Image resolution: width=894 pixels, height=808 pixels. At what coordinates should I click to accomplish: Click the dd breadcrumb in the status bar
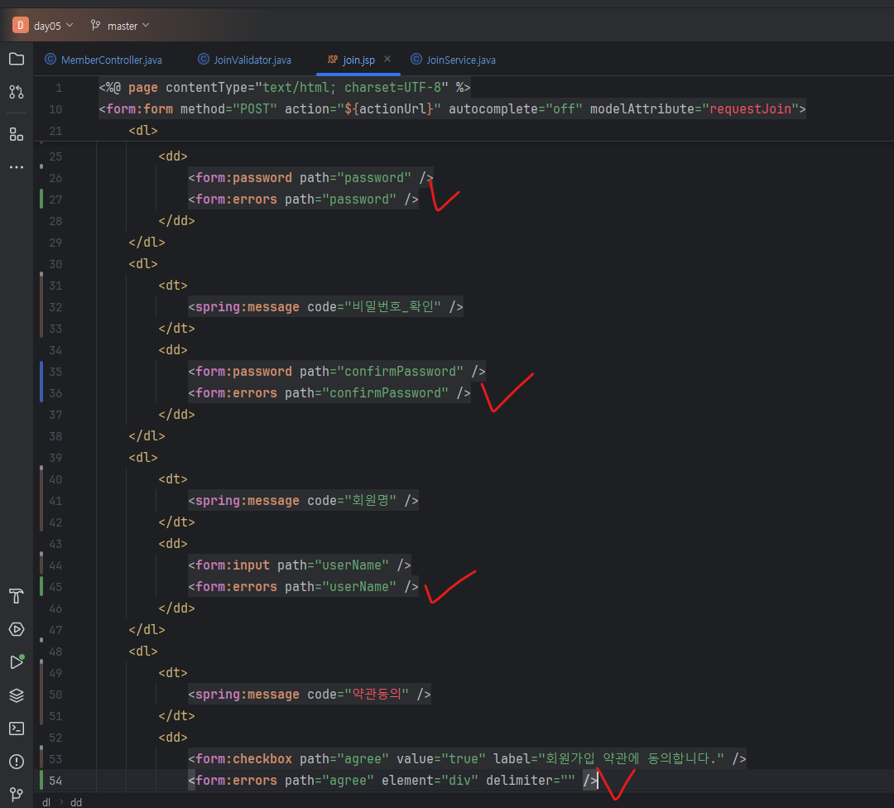click(x=76, y=802)
